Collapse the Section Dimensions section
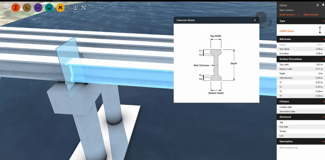 coord(324,59)
